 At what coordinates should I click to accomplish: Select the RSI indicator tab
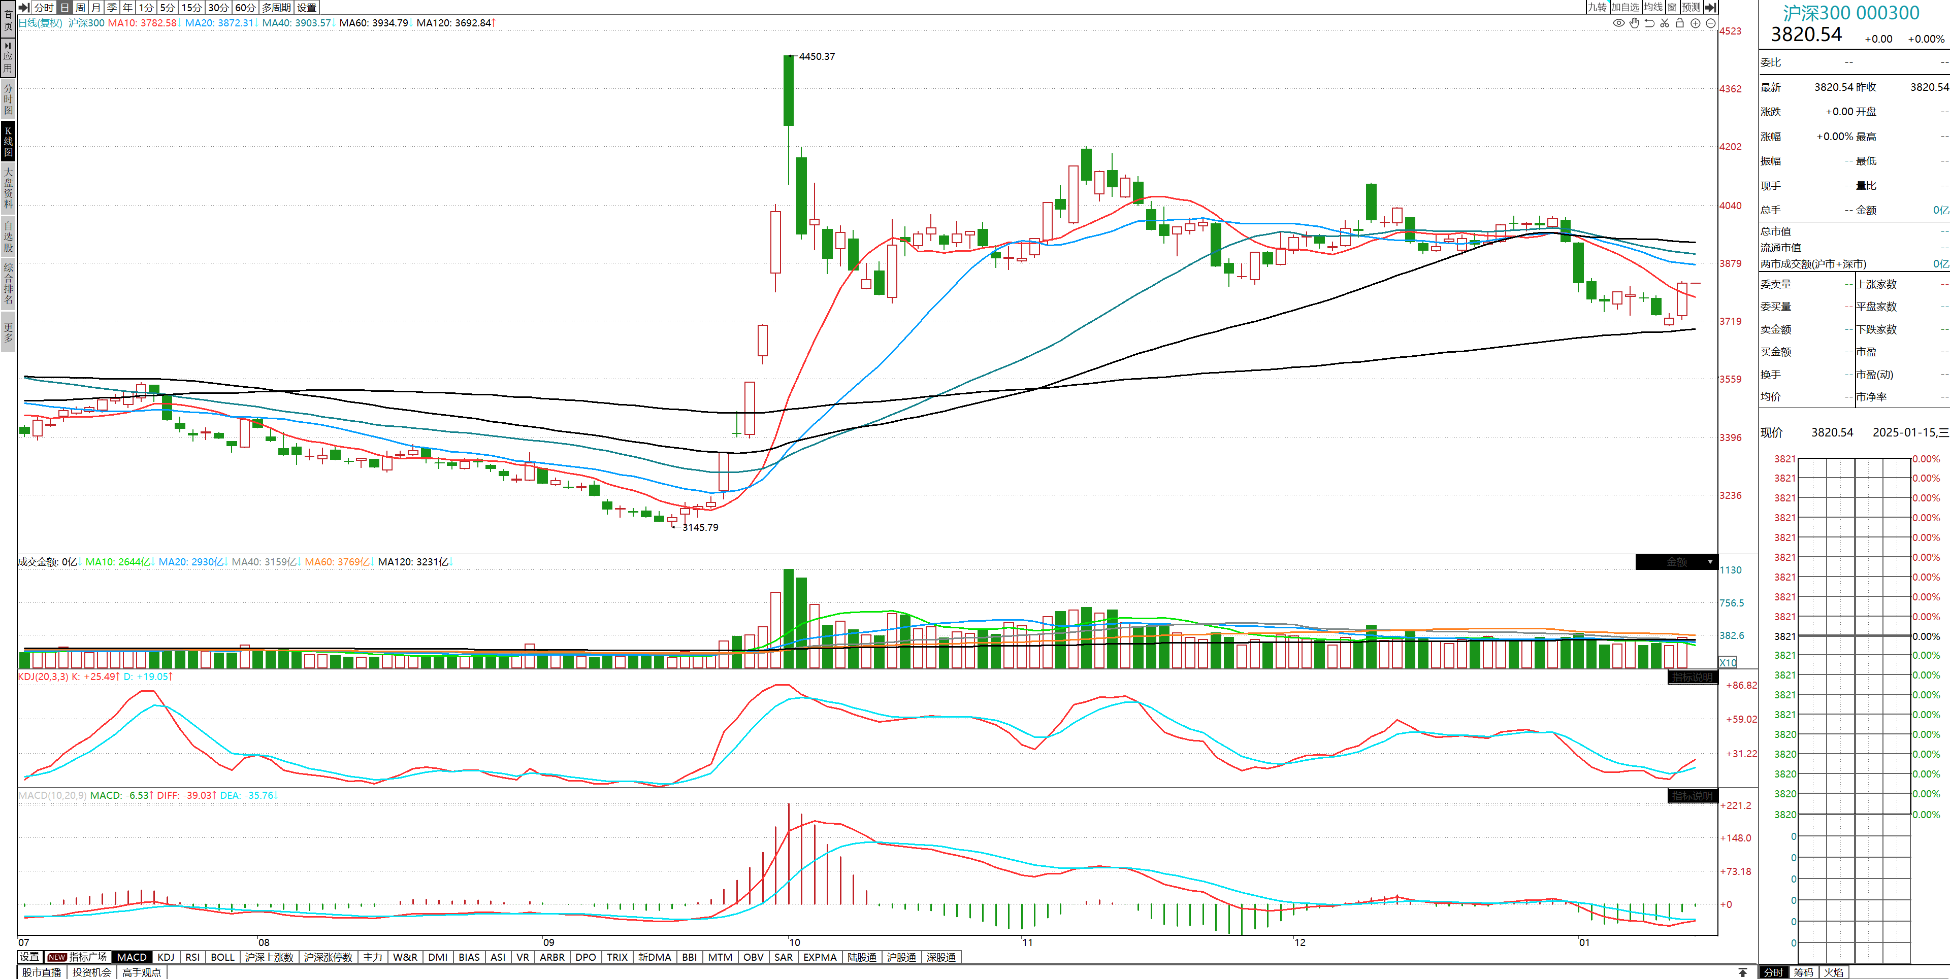tap(193, 957)
